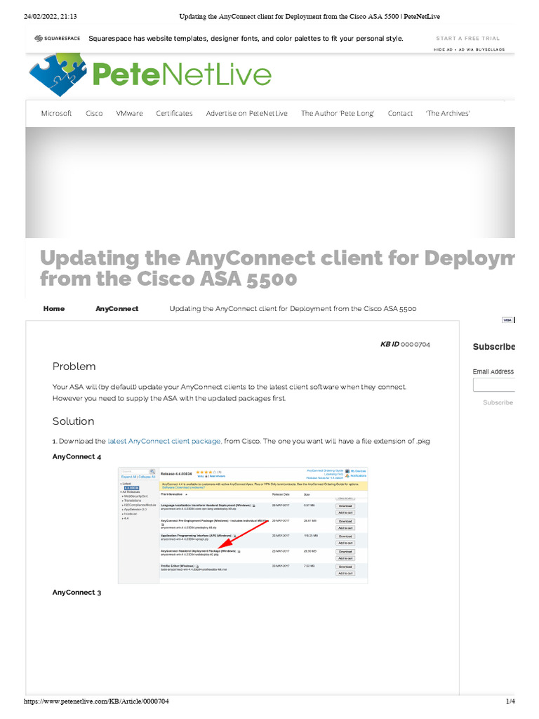Open the Microsoft menu
This screenshot has width=539, height=719.
click(x=56, y=113)
